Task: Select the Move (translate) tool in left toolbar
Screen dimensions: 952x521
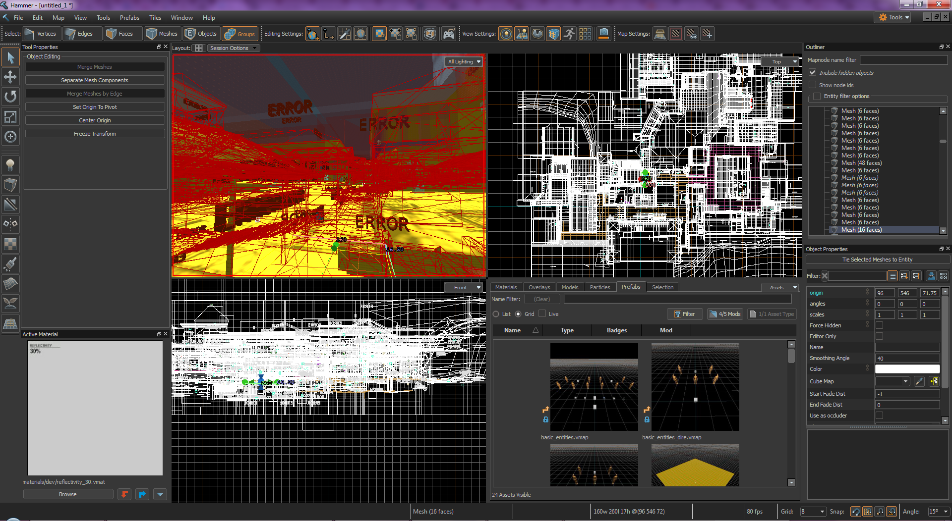Action: point(10,77)
